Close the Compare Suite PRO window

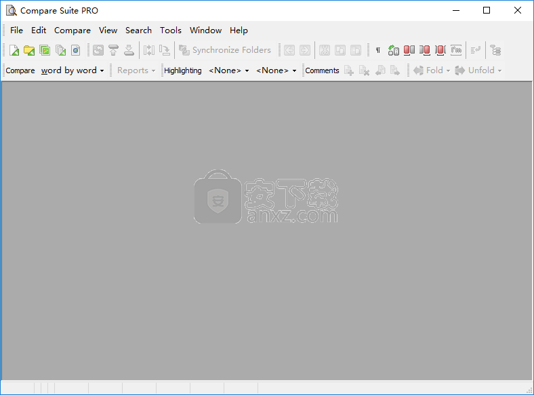tap(518, 11)
